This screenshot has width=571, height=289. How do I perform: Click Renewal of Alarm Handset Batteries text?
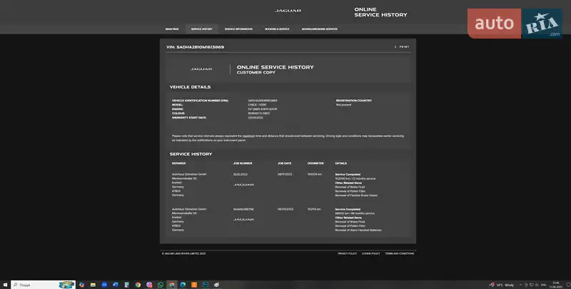tap(358, 230)
